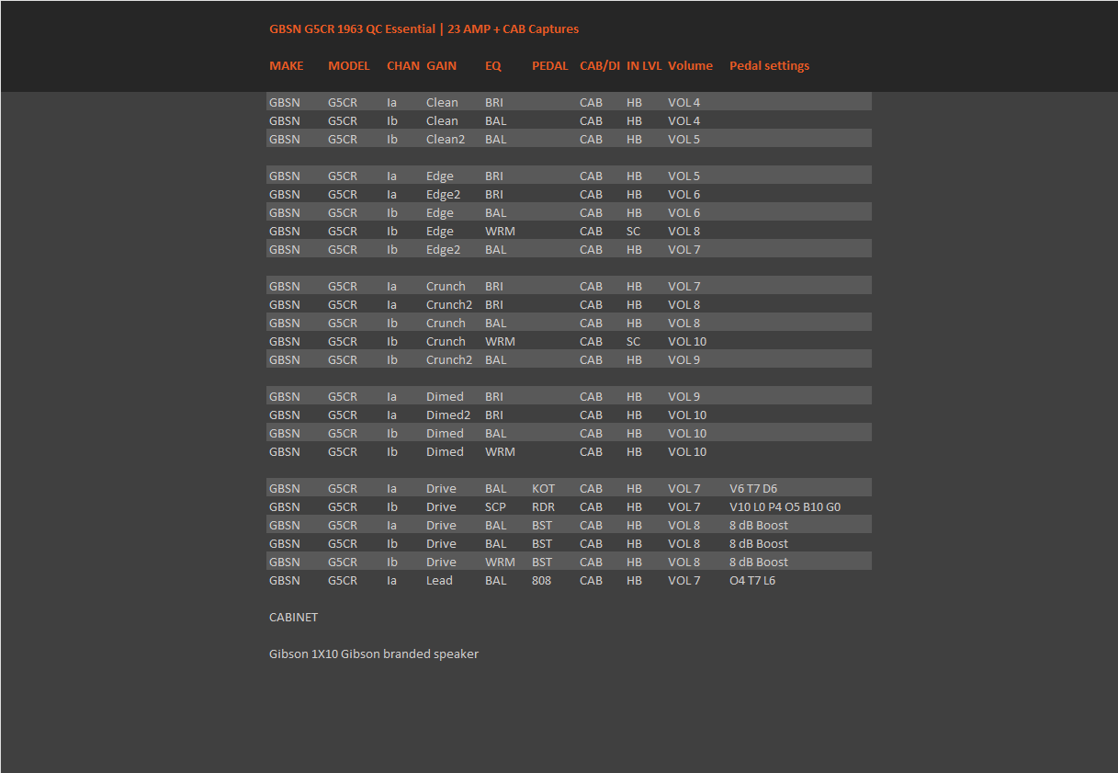Select the Lead row with 808 pedal

click(569, 580)
